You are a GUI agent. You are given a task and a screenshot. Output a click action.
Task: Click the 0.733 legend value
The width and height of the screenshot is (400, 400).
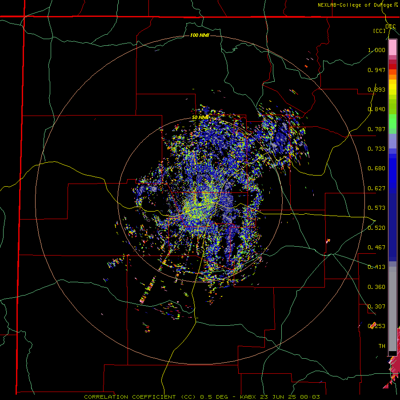(376, 149)
